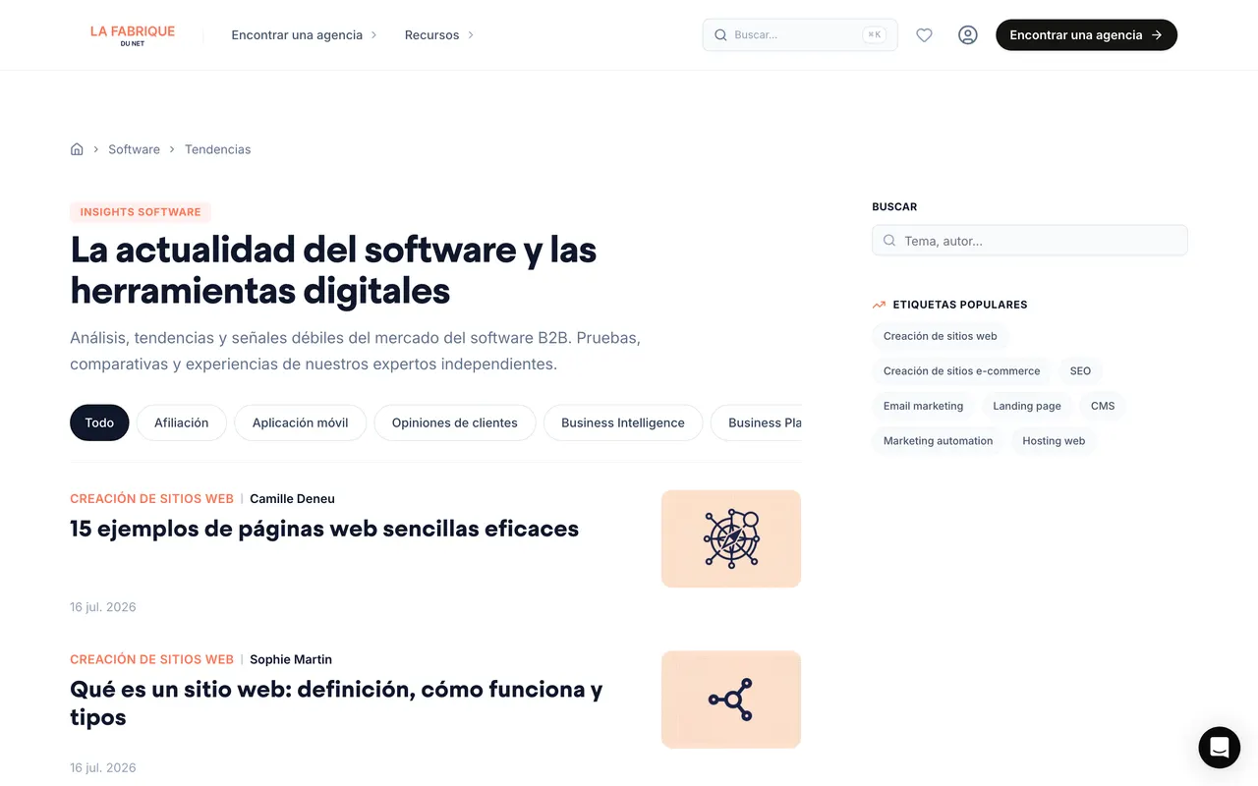Click the INSIGHTS SOFTWARE badge

[141, 212]
